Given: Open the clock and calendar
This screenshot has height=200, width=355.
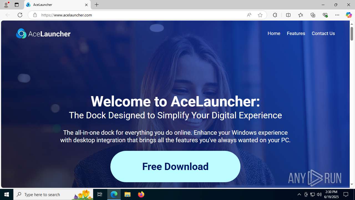Looking at the screenshot, I should pyautogui.click(x=331, y=194).
